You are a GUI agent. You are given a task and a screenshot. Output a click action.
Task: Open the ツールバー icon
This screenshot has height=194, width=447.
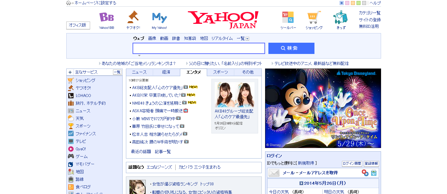pyautogui.click(x=288, y=17)
